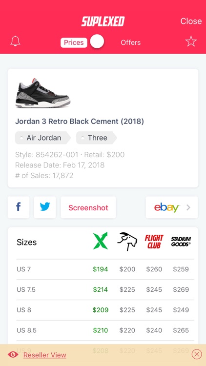This screenshot has height=366, width=206.
Task: Expand the eBay listing chevron
Action: pyautogui.click(x=188, y=207)
